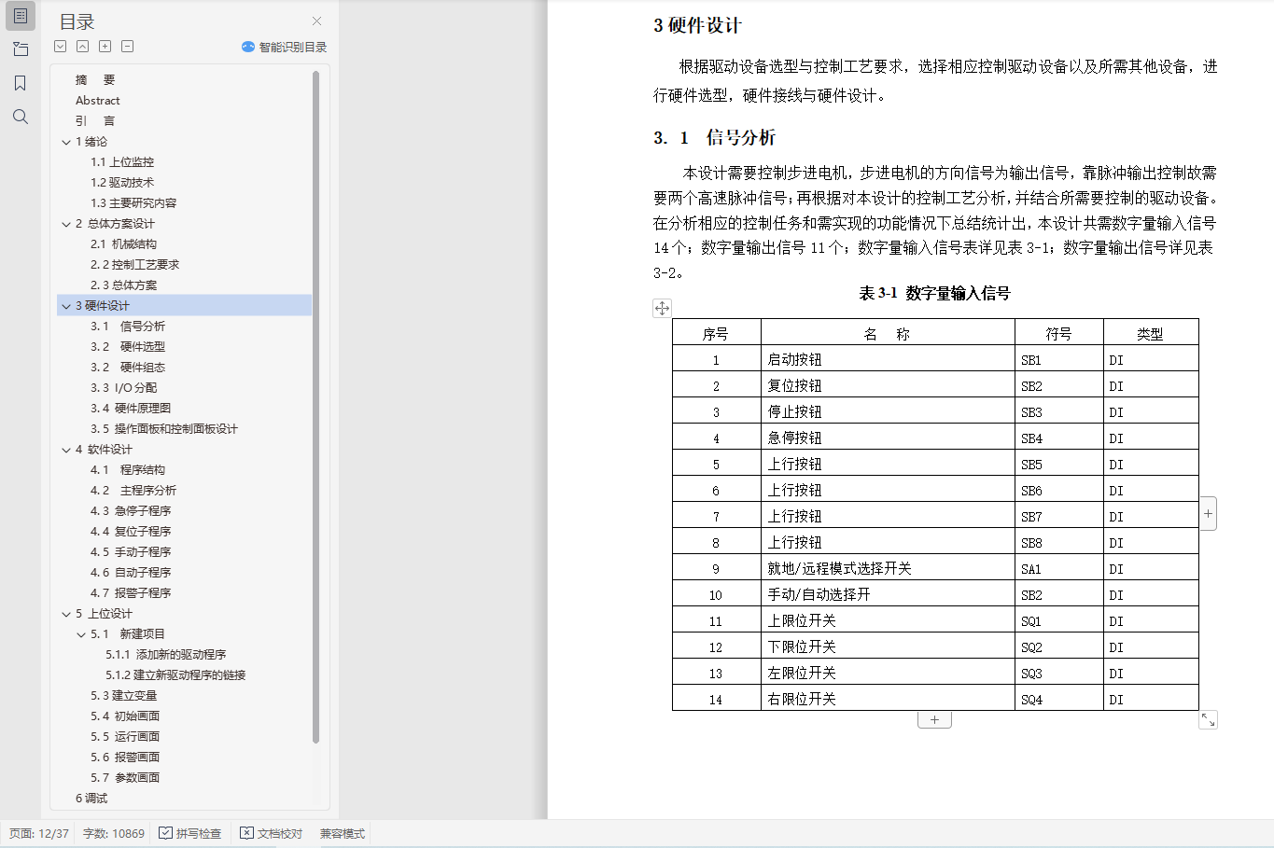Click the SQ1 cell in the table
Image resolution: width=1274 pixels, height=848 pixels.
pos(1059,620)
